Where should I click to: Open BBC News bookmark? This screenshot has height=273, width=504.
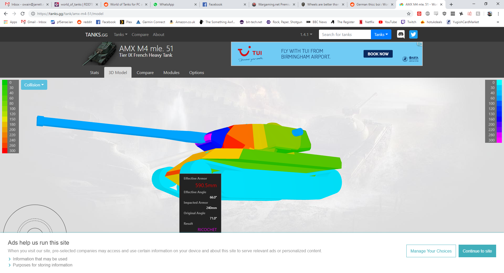pos(317,22)
